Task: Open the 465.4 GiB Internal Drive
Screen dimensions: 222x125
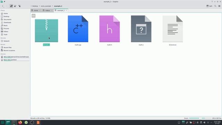Action: pos(15,57)
